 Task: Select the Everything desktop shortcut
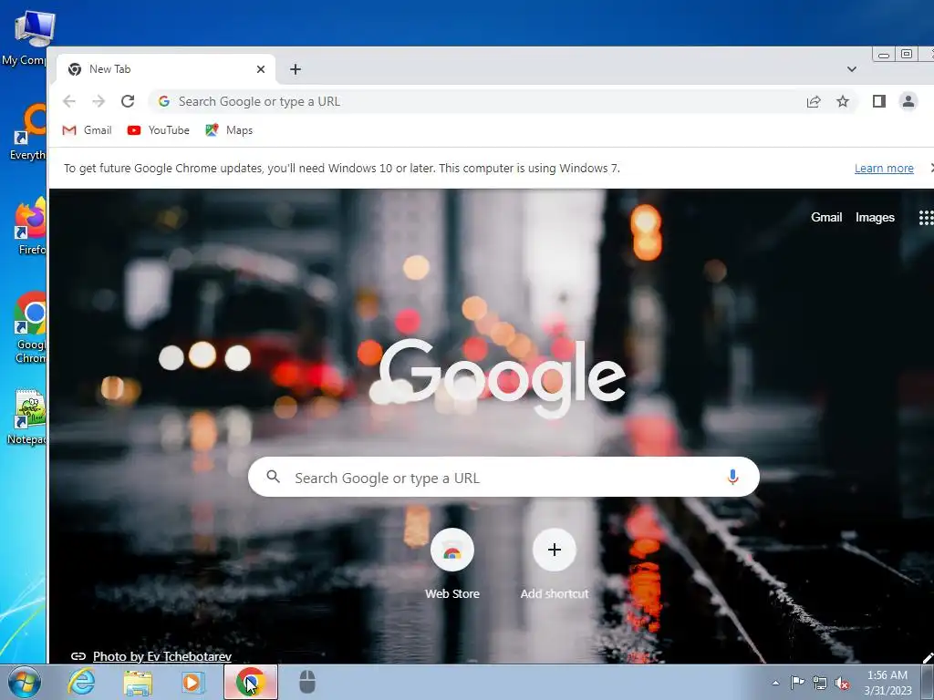(x=27, y=132)
